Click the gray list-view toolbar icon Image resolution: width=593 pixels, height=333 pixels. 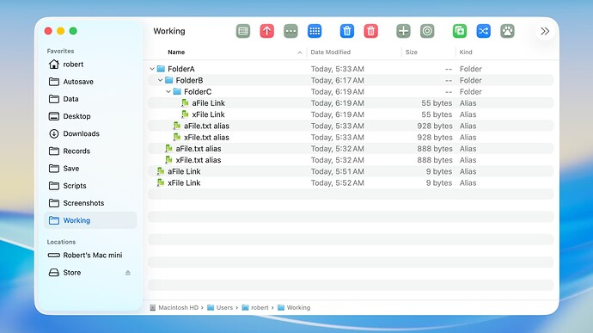(243, 31)
